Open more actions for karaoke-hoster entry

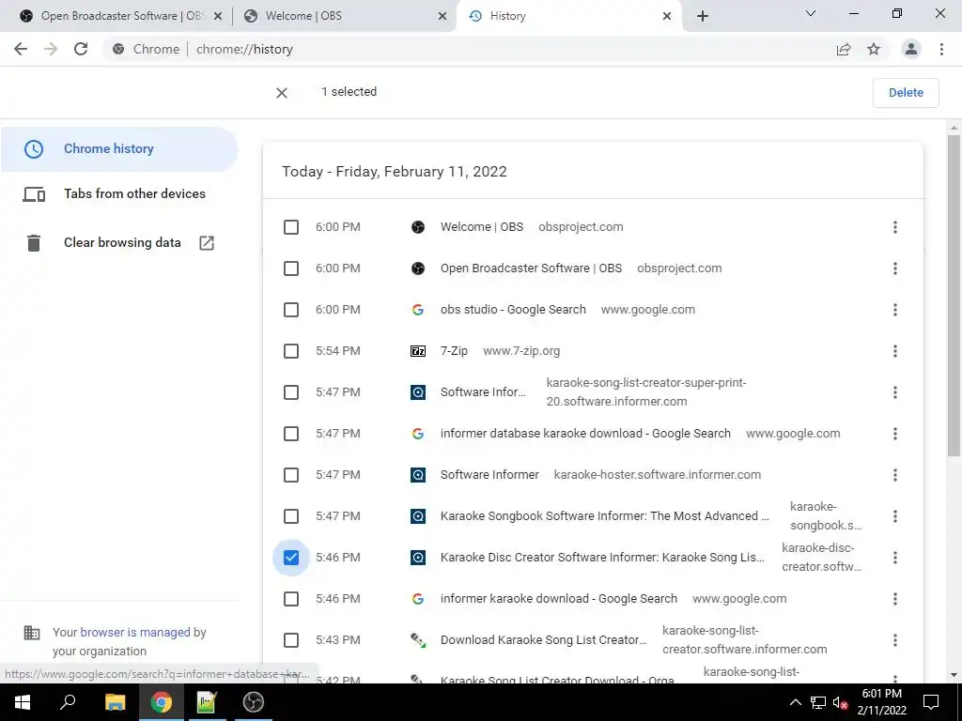pyautogui.click(x=895, y=475)
